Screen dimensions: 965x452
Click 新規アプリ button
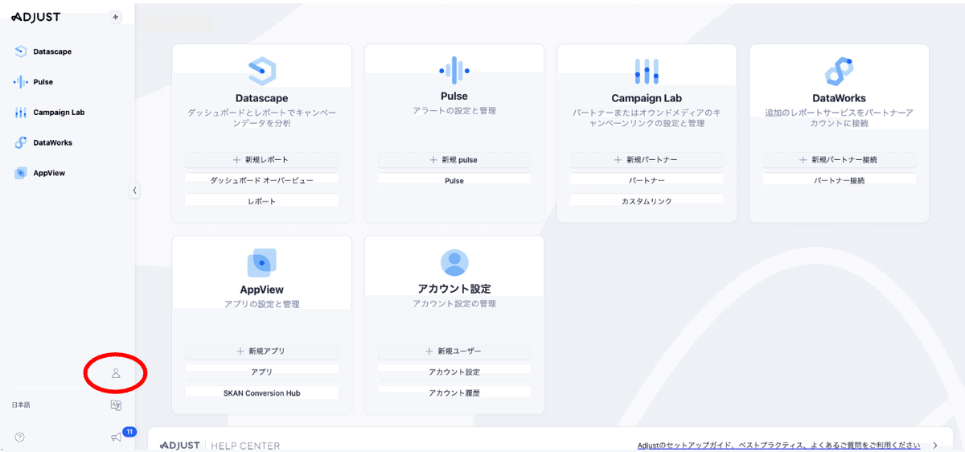click(x=261, y=351)
